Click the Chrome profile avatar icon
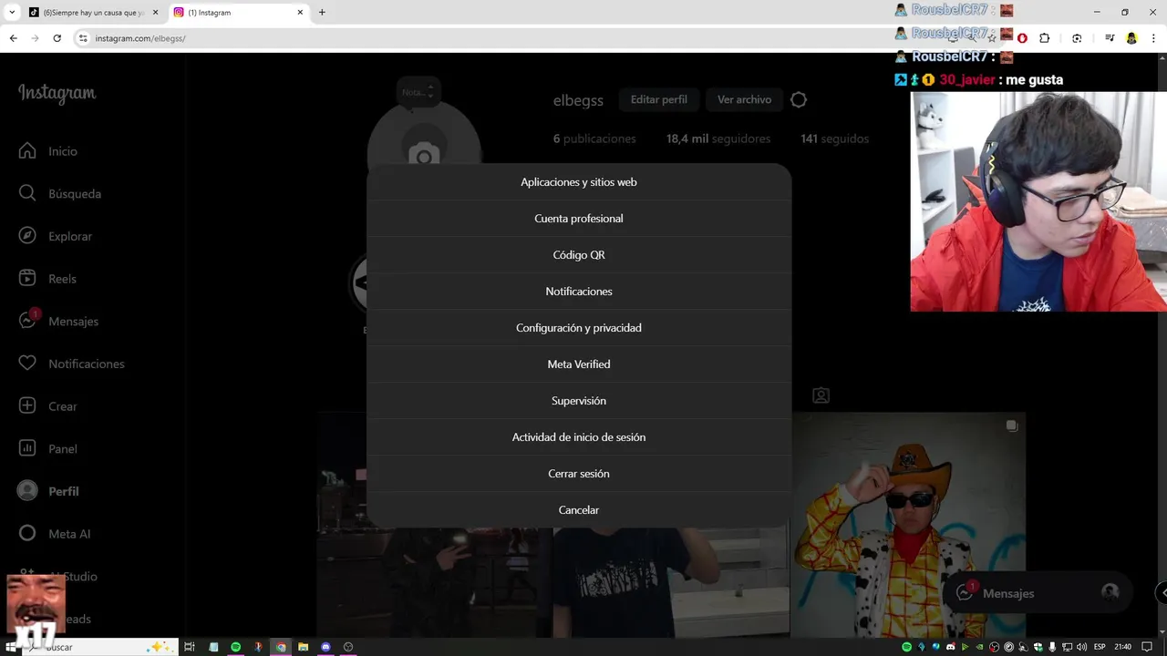This screenshot has height=656, width=1167. tap(1131, 38)
